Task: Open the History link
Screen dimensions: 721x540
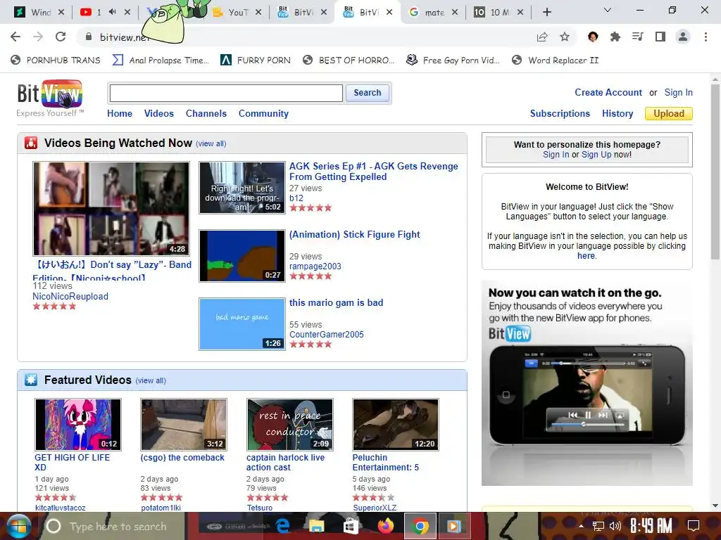Action: coord(617,113)
